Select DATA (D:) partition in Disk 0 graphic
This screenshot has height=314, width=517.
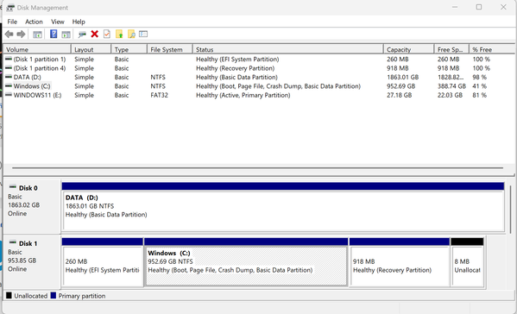(x=283, y=206)
